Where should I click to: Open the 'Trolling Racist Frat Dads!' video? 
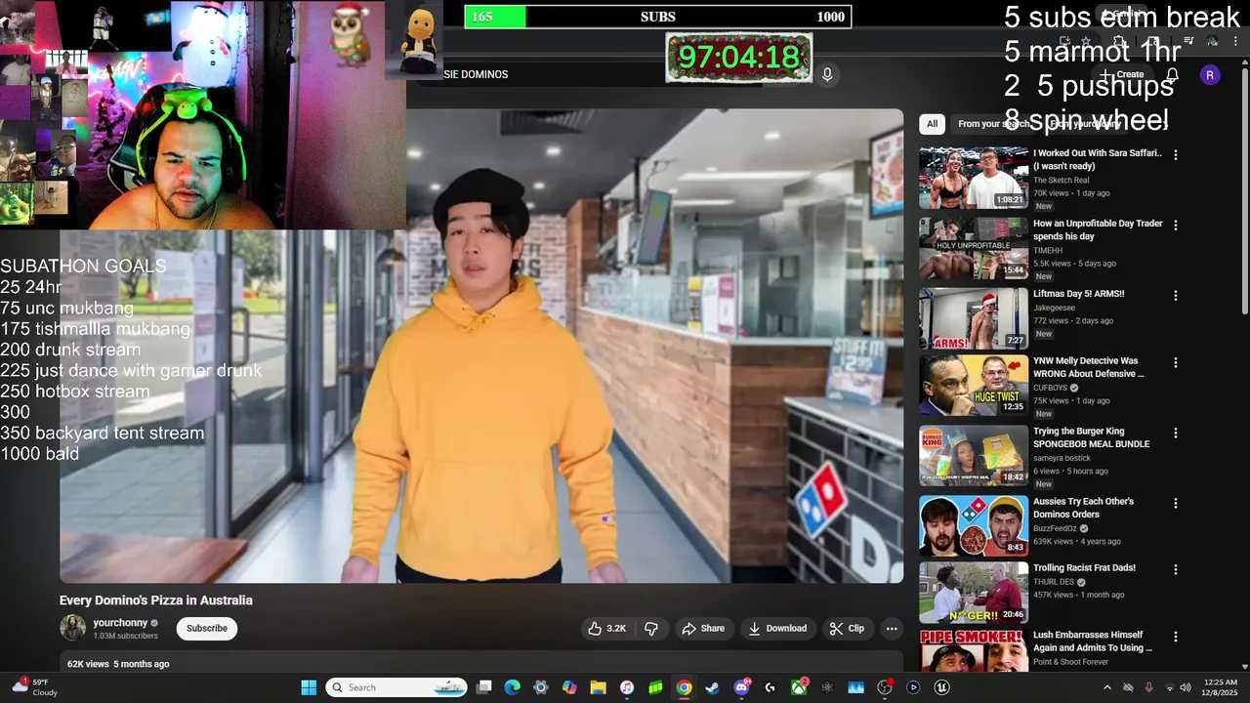tap(1084, 567)
